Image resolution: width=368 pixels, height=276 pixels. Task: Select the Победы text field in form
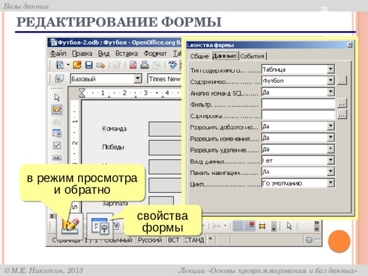165,147
